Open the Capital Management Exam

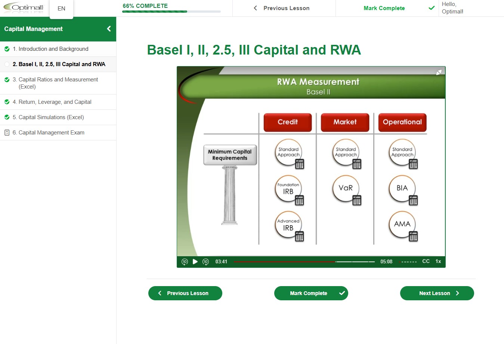(52, 133)
